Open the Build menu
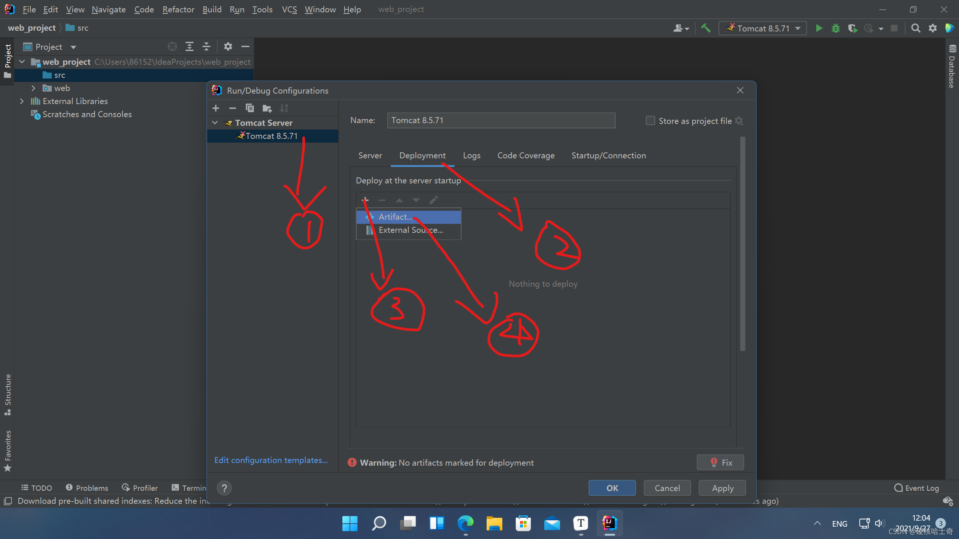959x539 pixels. tap(212, 9)
